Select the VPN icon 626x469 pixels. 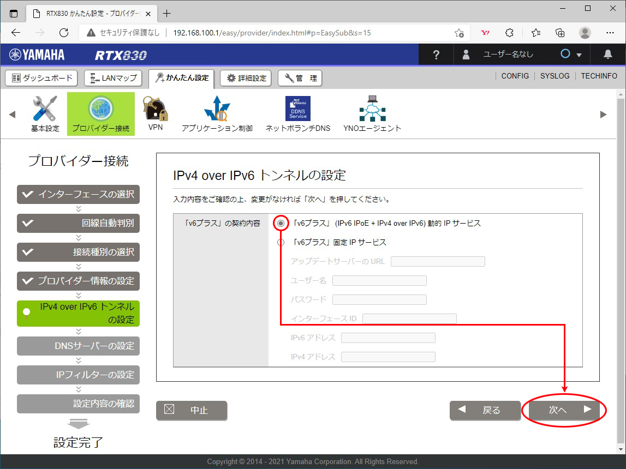[156, 113]
